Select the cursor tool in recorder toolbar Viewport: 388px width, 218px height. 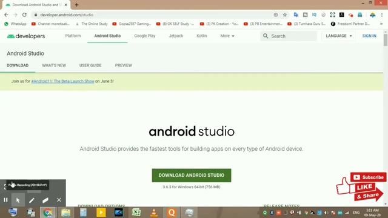click(x=18, y=200)
